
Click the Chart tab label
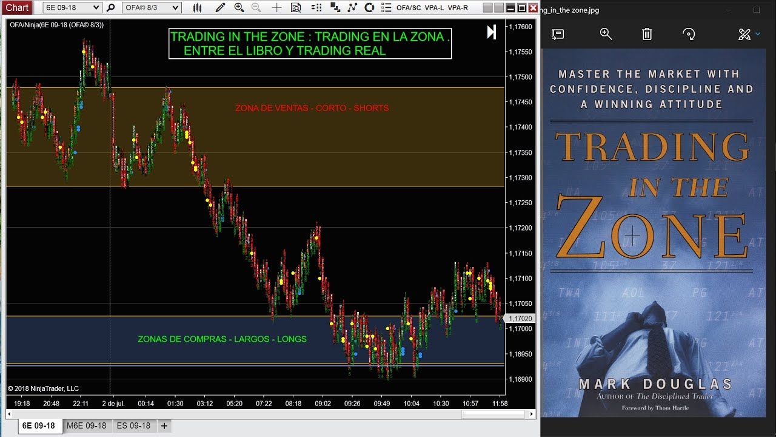point(17,7)
